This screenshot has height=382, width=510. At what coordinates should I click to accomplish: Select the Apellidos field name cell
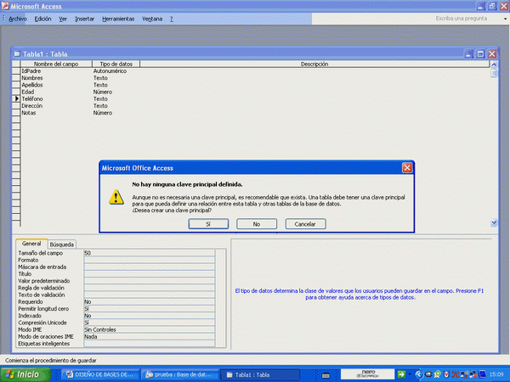pos(56,85)
